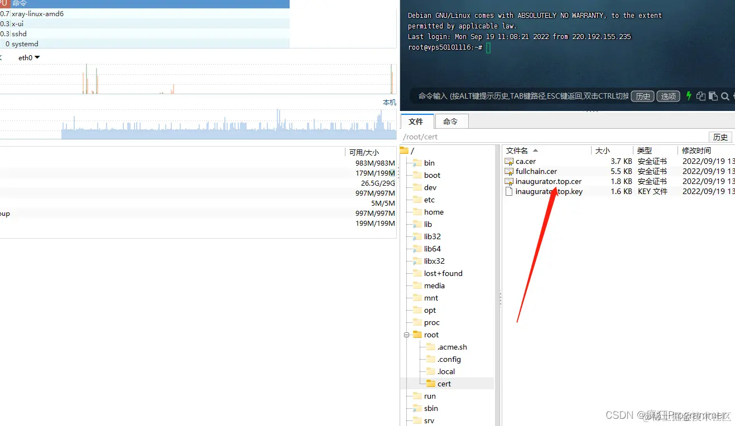The width and height of the screenshot is (735, 426).
Task: Select the lib64 folder in tree
Action: click(432, 249)
